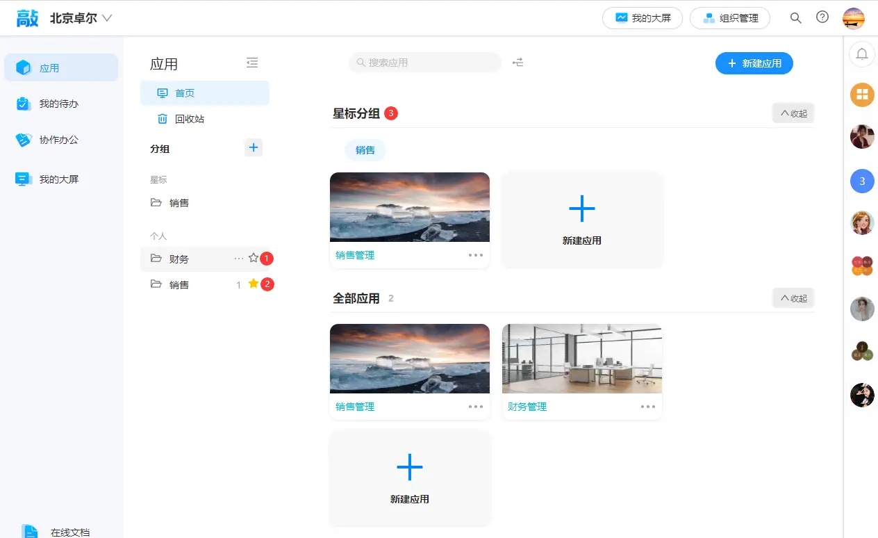Collapse the 全部应用 section
Screen dimensions: 878x538
click(793, 298)
